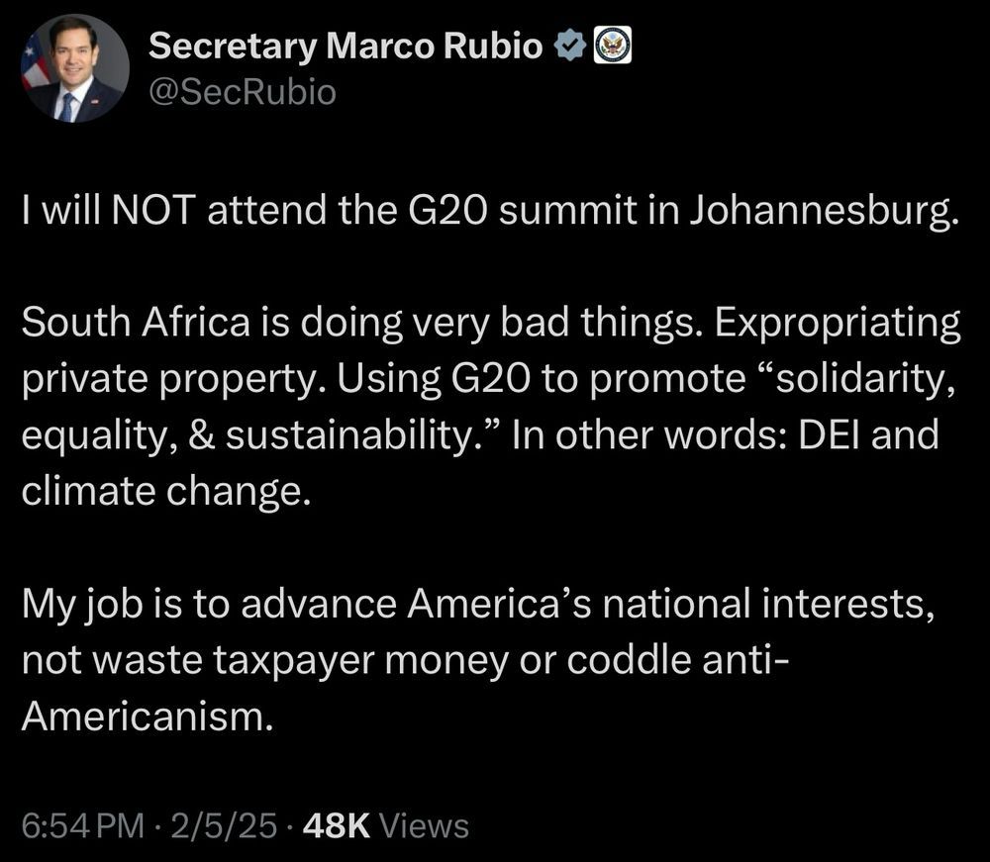Open the Secretary Marco Rubio profile picture
This screenshot has width=990, height=862.
point(75,68)
